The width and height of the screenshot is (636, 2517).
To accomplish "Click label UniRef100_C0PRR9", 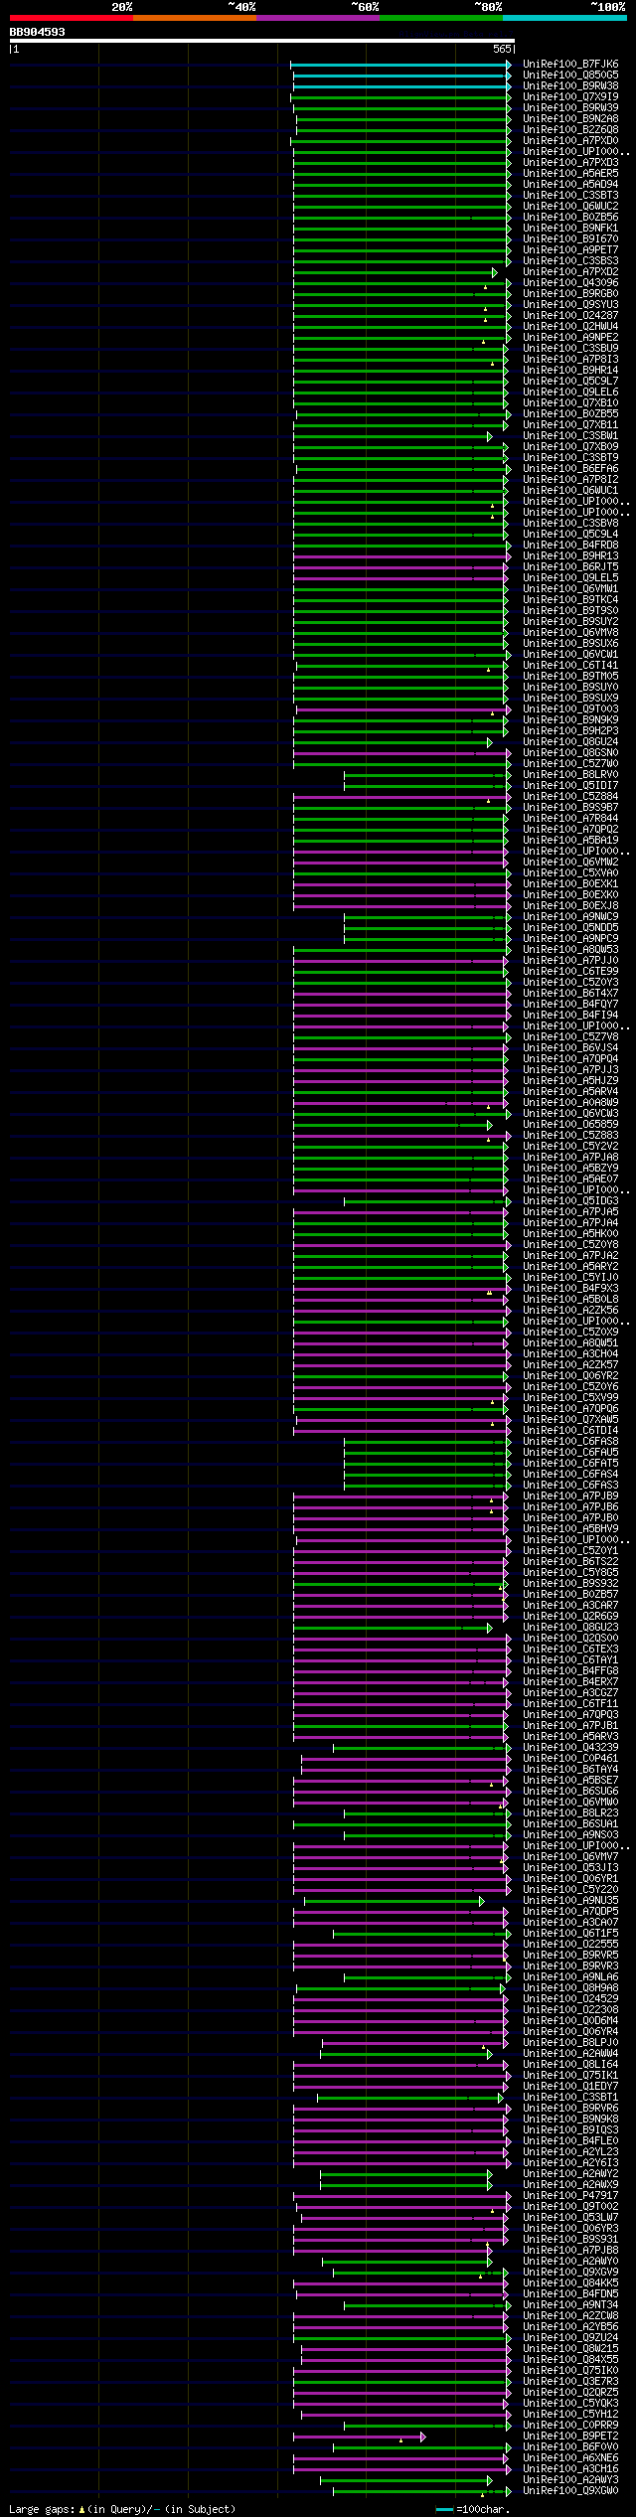I will click(x=570, y=2426).
